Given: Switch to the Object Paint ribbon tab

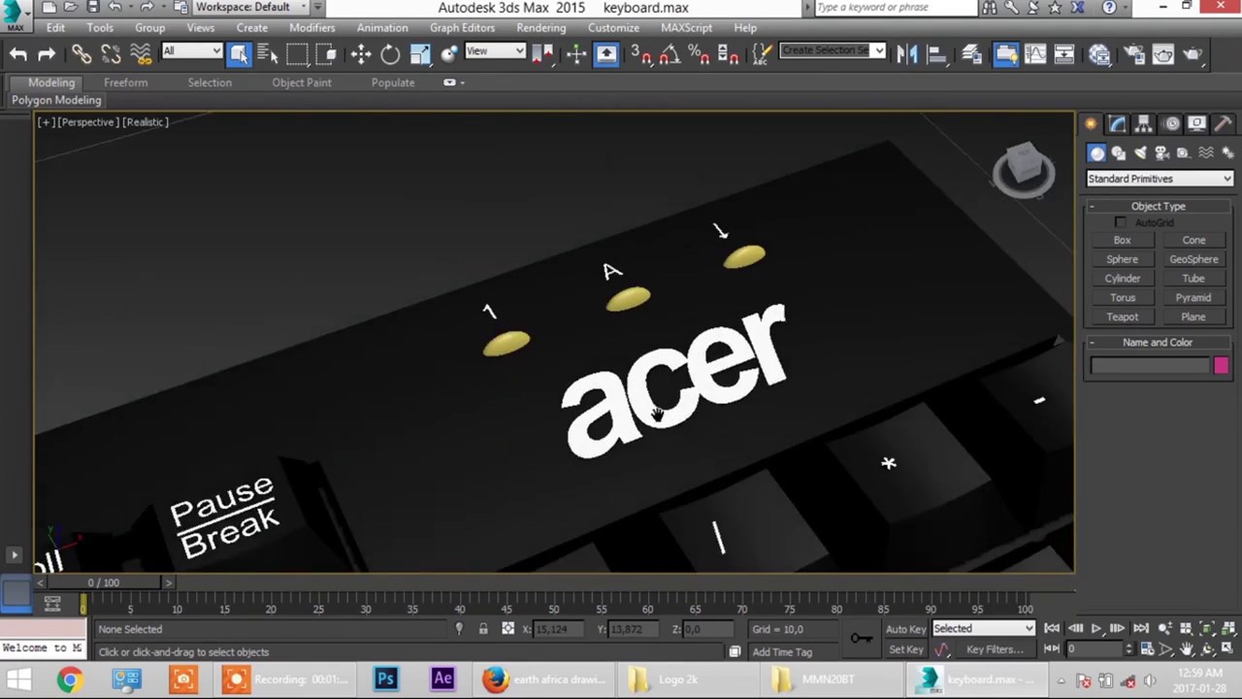Looking at the screenshot, I should click(x=302, y=83).
